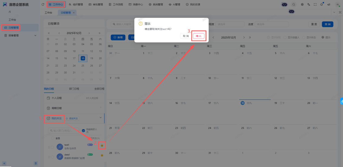The image size is (343, 167).
Task: Open the notification bell in the header
Action: 322,4
